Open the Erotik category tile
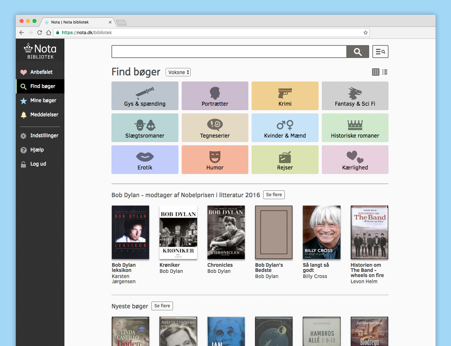 145,159
